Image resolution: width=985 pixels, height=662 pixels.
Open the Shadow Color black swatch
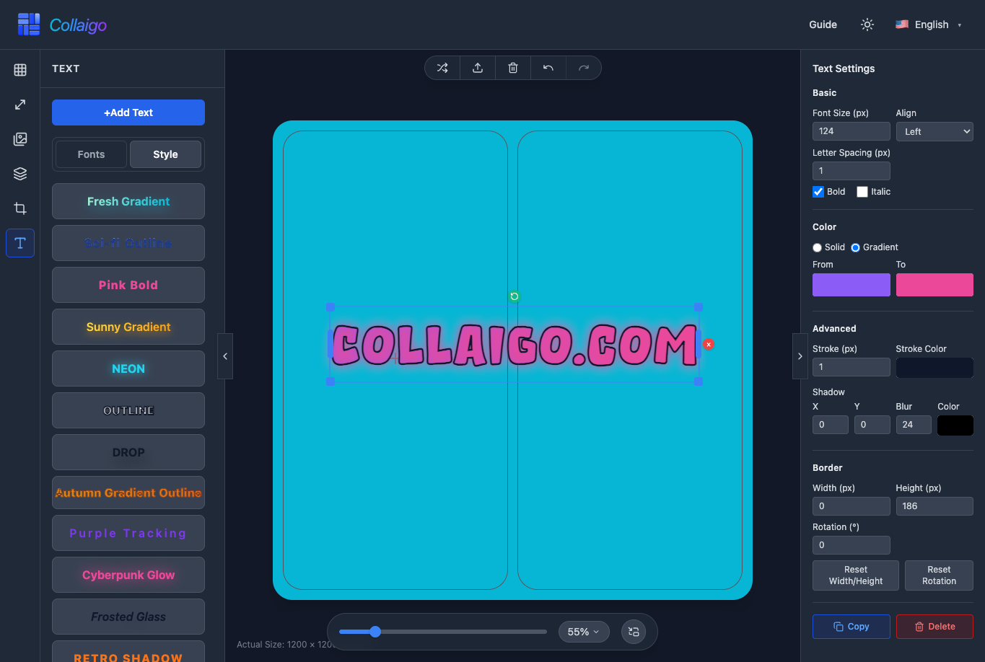(x=955, y=425)
